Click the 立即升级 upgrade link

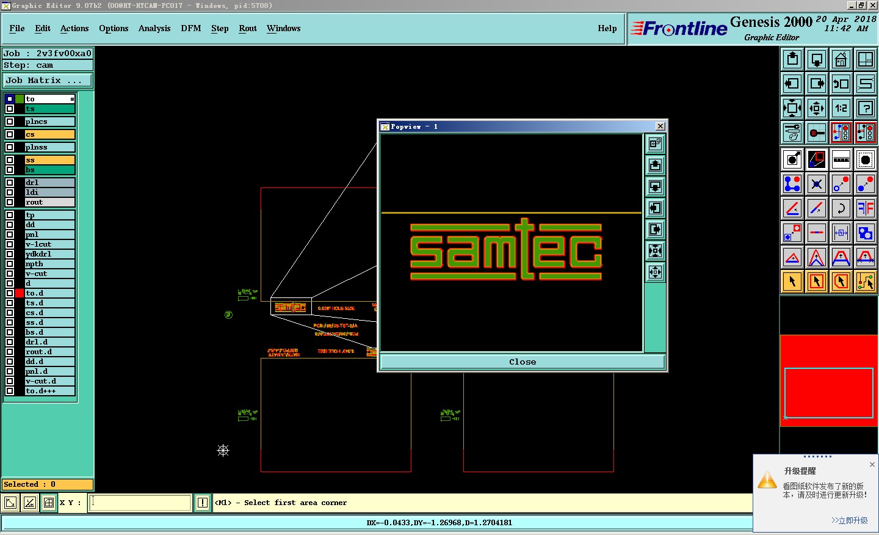click(x=849, y=520)
